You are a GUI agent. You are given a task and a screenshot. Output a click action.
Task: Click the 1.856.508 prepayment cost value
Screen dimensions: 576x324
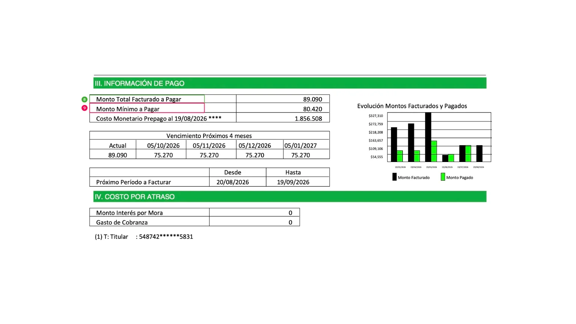coord(308,118)
